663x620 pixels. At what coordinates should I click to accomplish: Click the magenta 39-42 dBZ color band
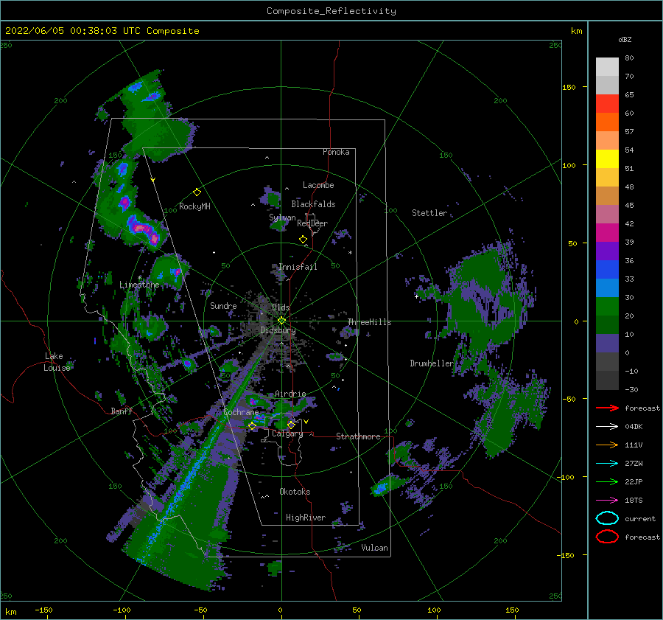tap(607, 233)
